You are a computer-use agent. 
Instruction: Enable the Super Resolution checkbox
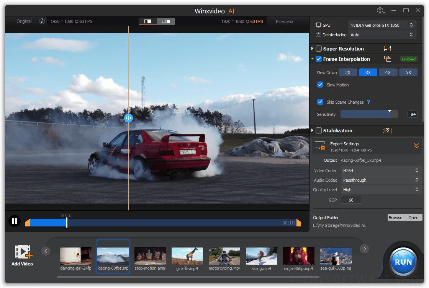[318, 49]
